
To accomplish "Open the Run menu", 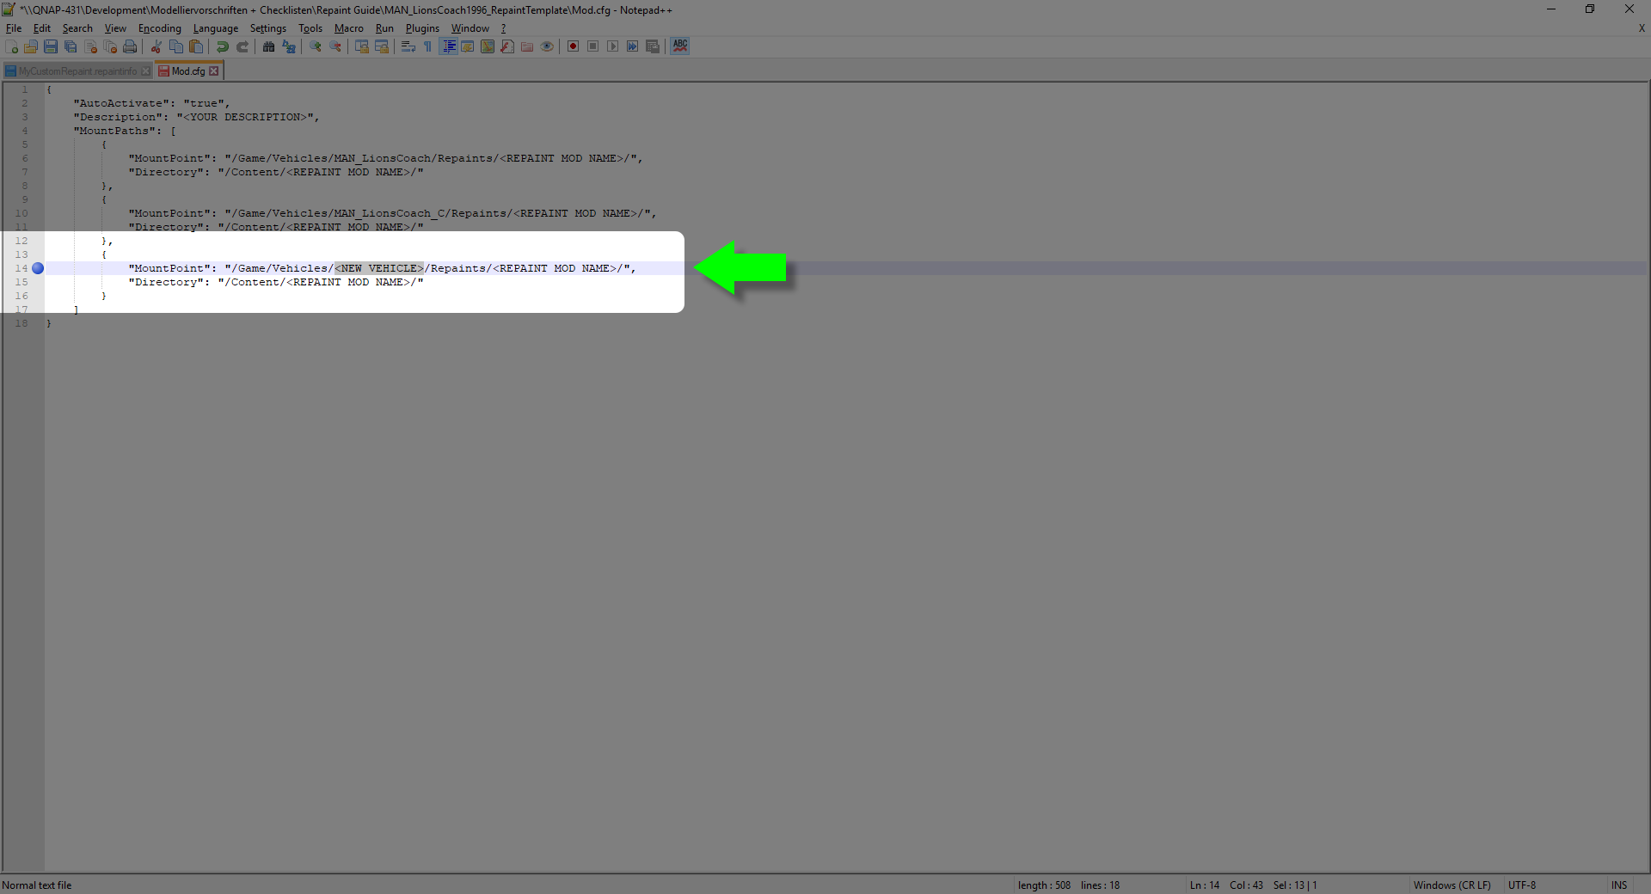I will (x=384, y=28).
